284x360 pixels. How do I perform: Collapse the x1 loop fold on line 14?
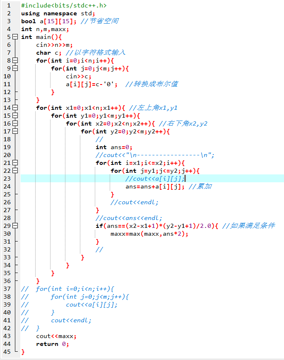point(16,108)
